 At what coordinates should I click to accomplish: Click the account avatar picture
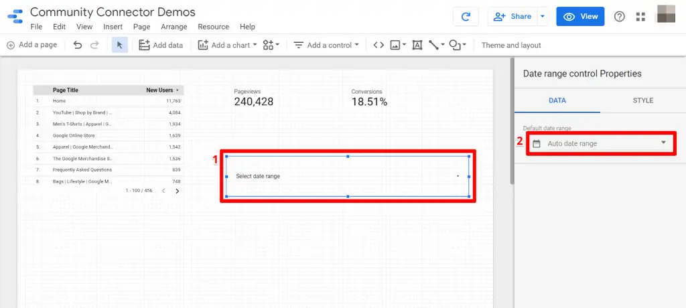667,14
